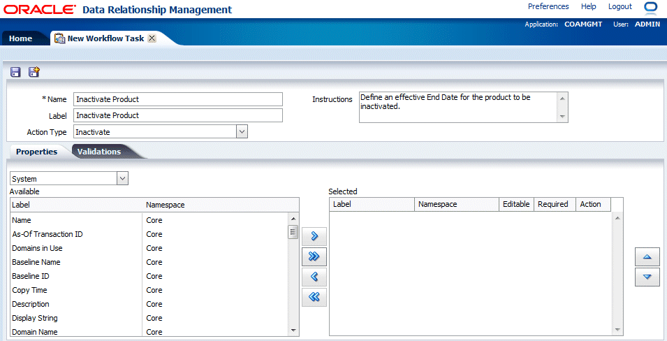Select Copy Time property
The height and width of the screenshot is (341, 667).
coord(149,290)
